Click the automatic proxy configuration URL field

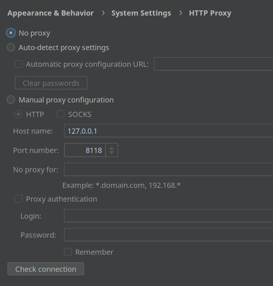coord(213,64)
